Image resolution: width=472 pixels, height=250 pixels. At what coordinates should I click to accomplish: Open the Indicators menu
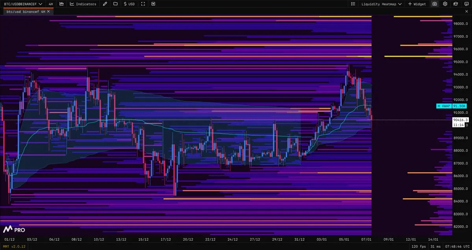pyautogui.click(x=83, y=4)
